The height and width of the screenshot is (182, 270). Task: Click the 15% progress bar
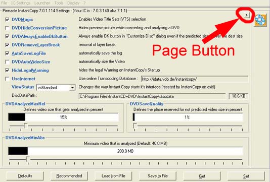(x=63, y=117)
